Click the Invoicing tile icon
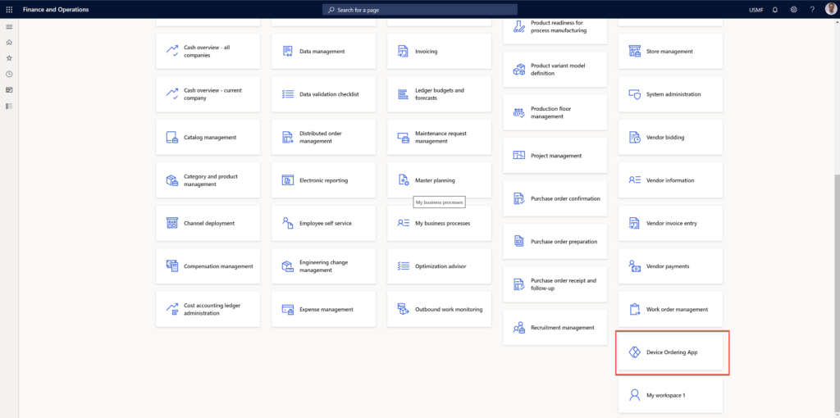Image resolution: width=840 pixels, height=418 pixels. point(403,52)
